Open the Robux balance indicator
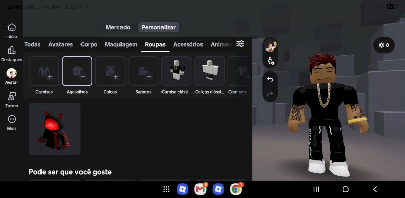Screen dimensions: 405x198 coord(384,45)
